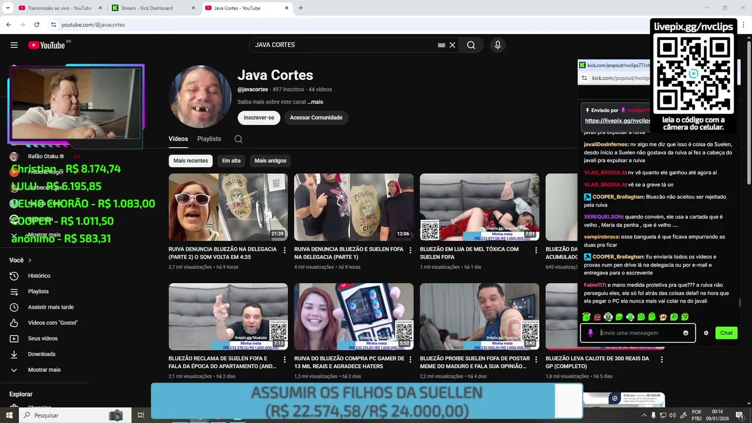Clear the JAVA CORTES search text
Viewport: 752px width, 423px height.
452,45
